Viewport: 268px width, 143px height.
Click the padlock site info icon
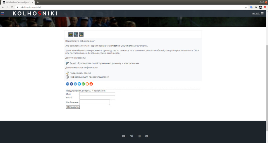[x=17, y=7]
